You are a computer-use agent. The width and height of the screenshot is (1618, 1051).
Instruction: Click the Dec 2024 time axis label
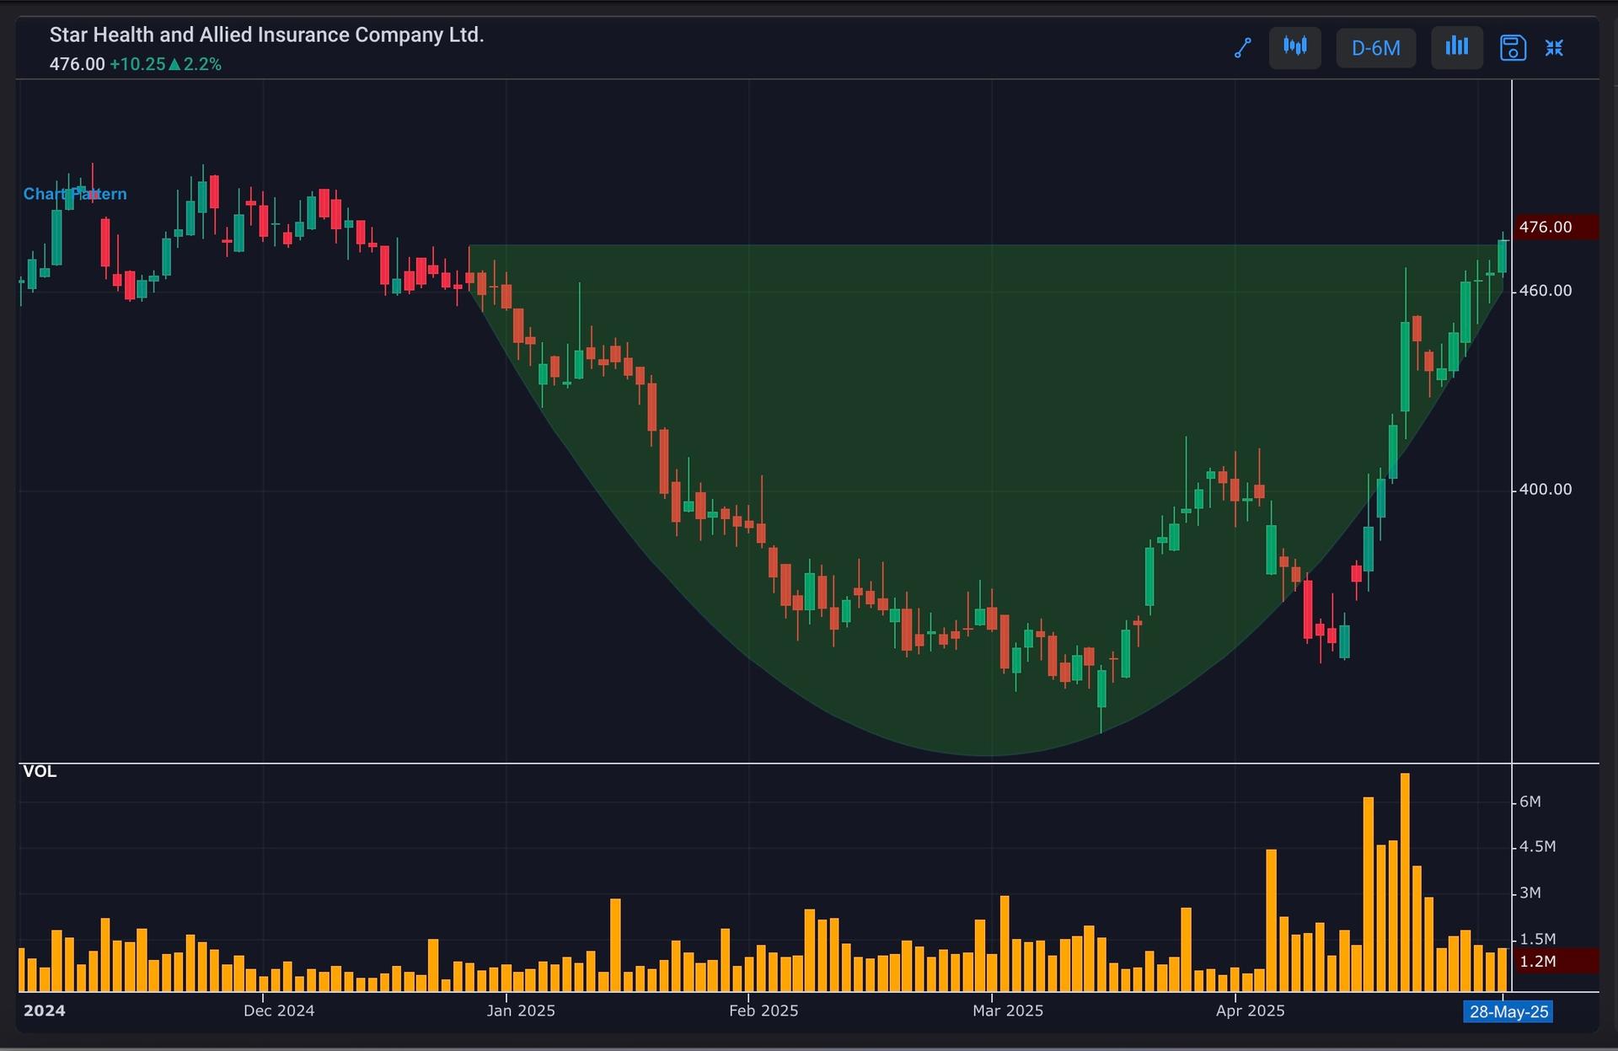279,1011
